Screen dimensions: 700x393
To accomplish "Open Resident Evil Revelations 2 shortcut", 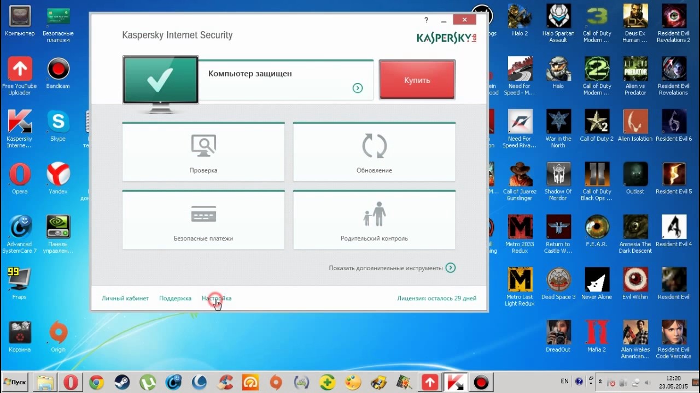I will click(674, 24).
